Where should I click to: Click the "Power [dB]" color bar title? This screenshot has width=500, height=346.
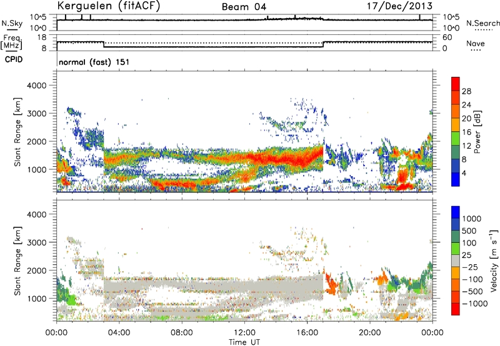click(477, 132)
